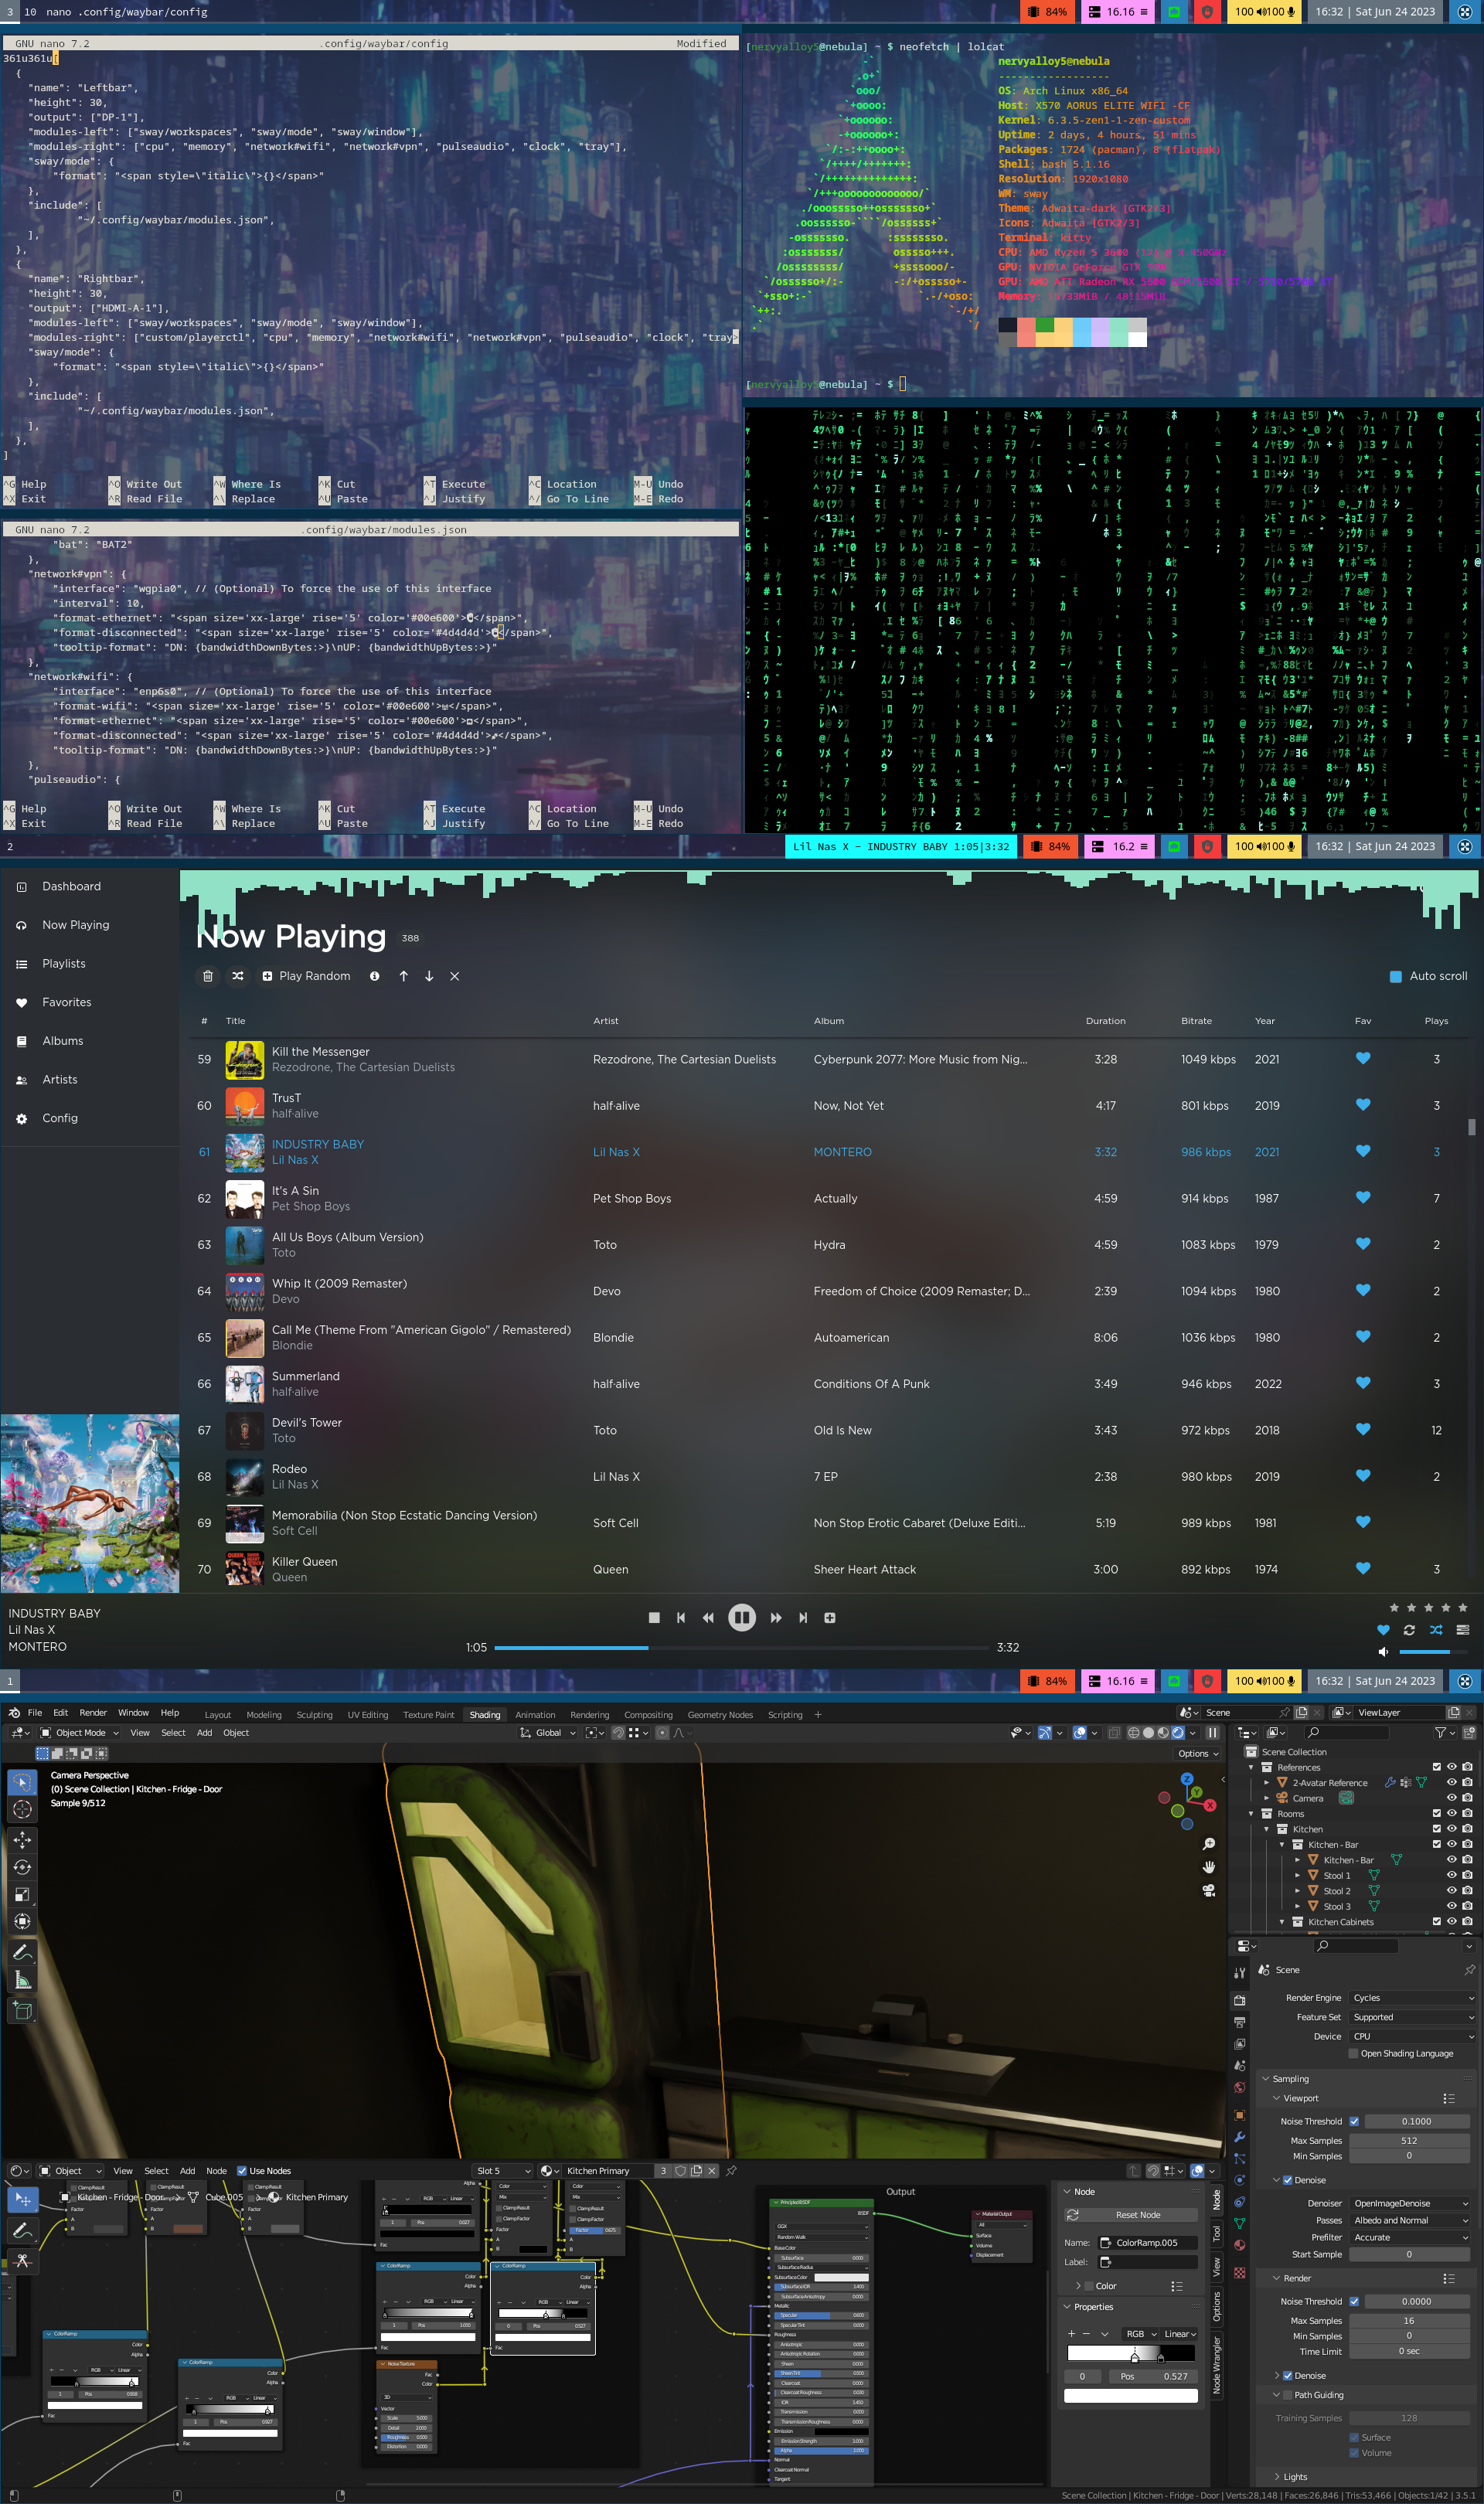Click the repeat icon in player bar
1484x2504 pixels.
[1409, 1629]
